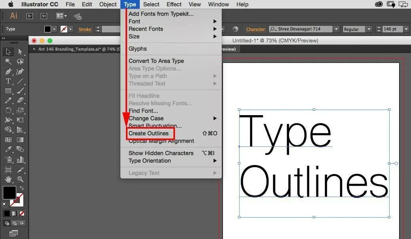Select the Curvature tool
411x239 pixels.
tap(20, 71)
